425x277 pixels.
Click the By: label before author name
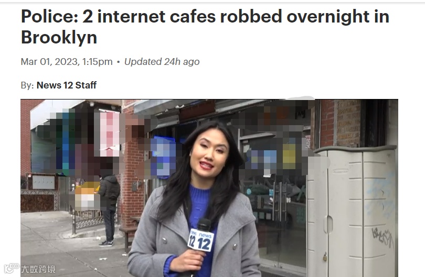point(27,85)
